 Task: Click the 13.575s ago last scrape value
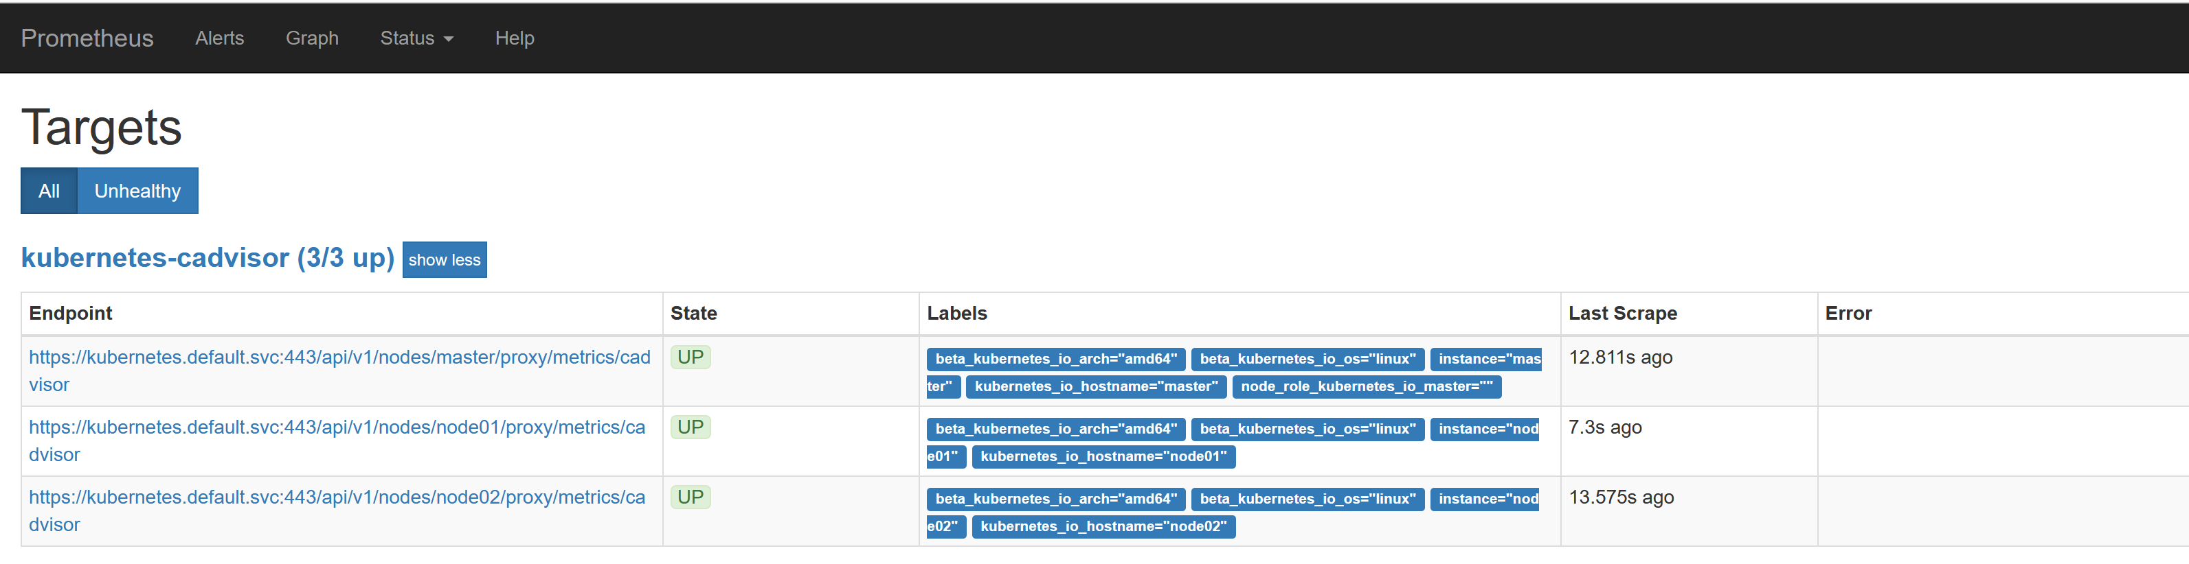pos(1621,497)
